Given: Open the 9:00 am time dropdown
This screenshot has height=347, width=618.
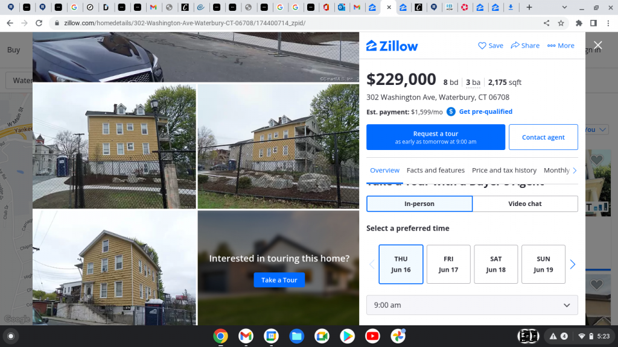Looking at the screenshot, I should 472,305.
